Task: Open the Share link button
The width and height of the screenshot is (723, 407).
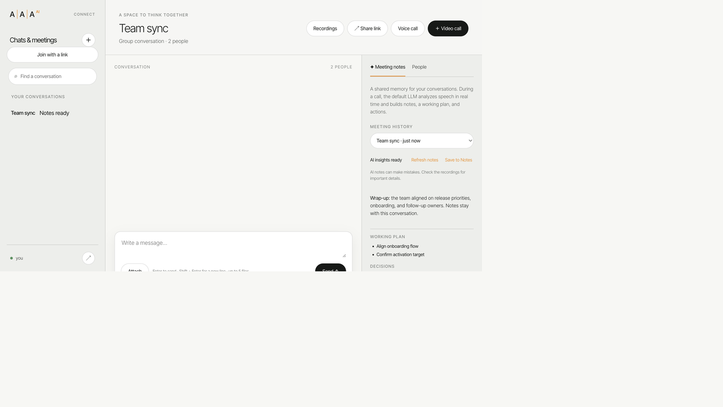Action: tap(367, 28)
